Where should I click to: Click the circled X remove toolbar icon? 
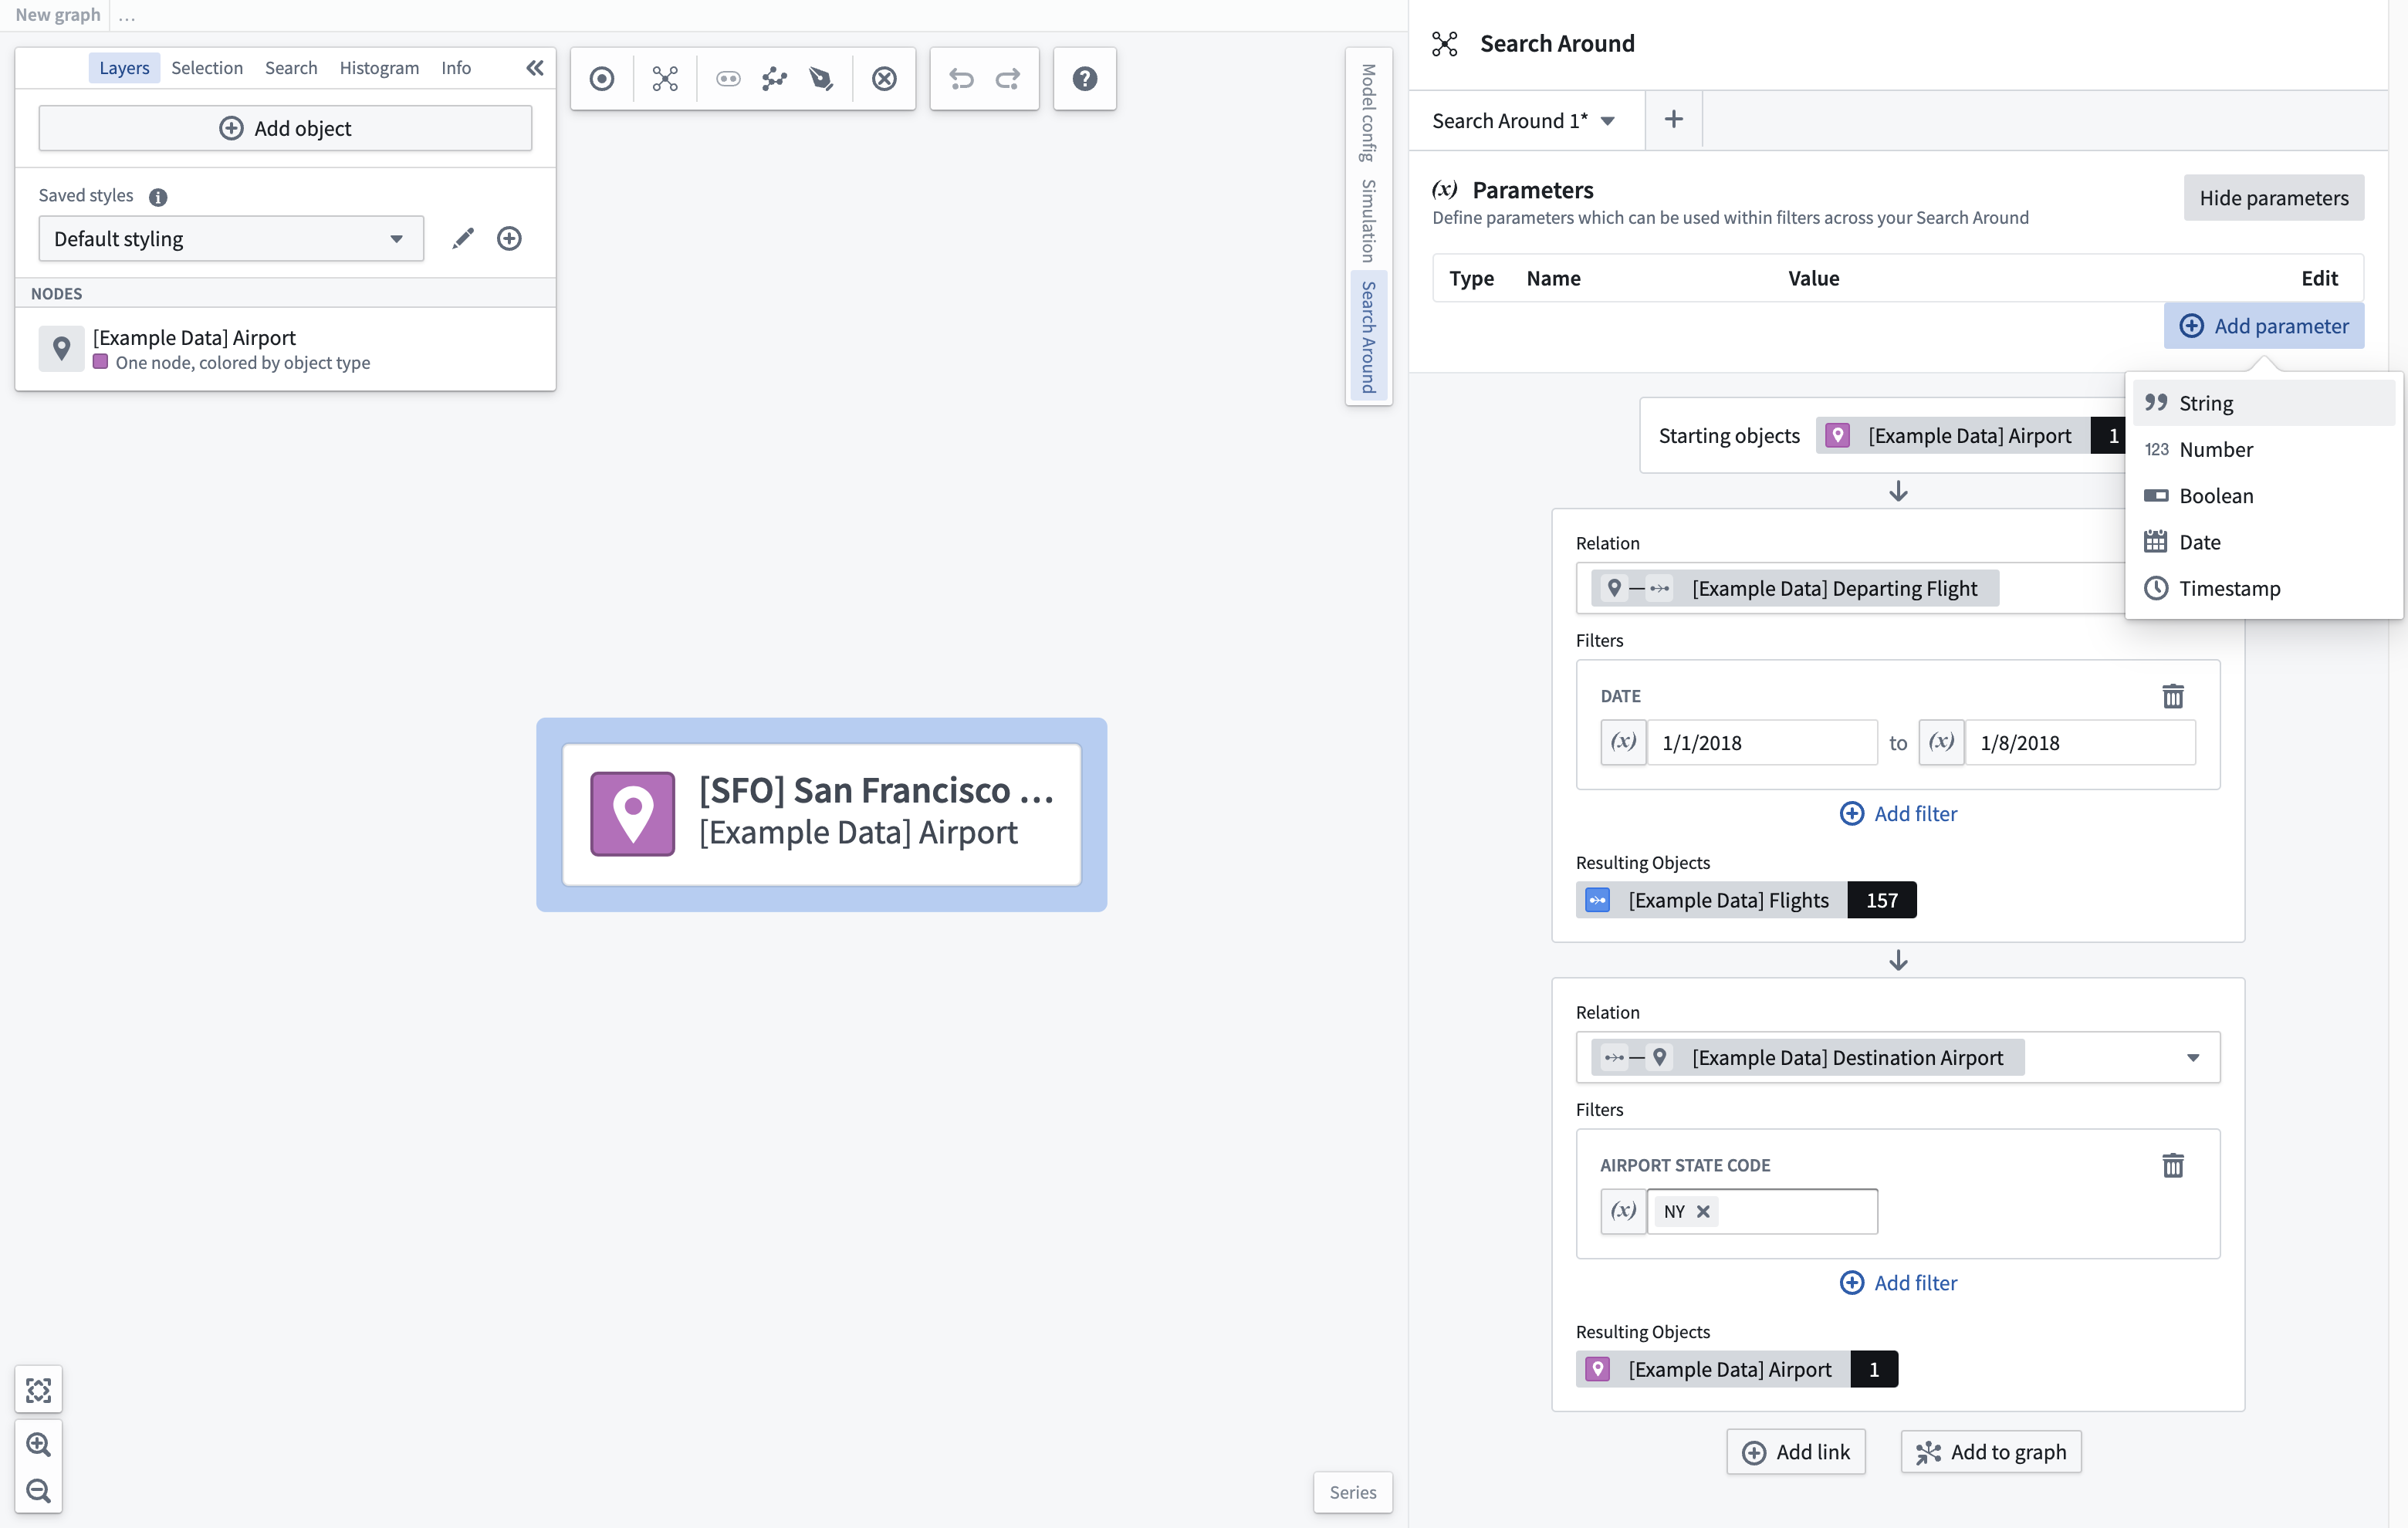coord(884,79)
